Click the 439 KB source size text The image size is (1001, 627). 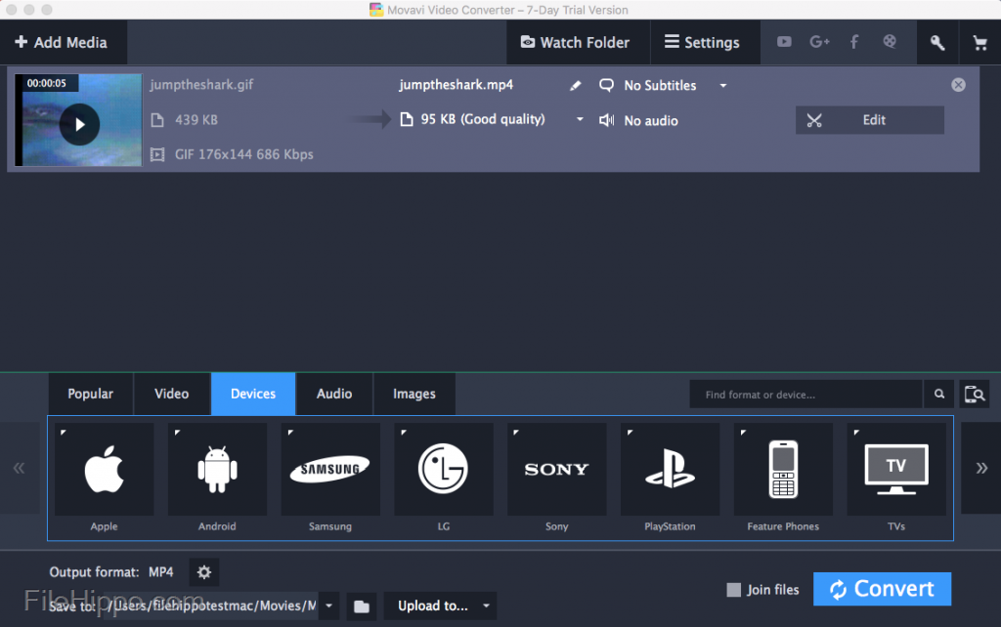(x=196, y=120)
